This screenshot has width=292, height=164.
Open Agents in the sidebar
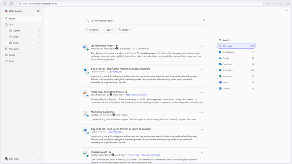[x=16, y=31]
